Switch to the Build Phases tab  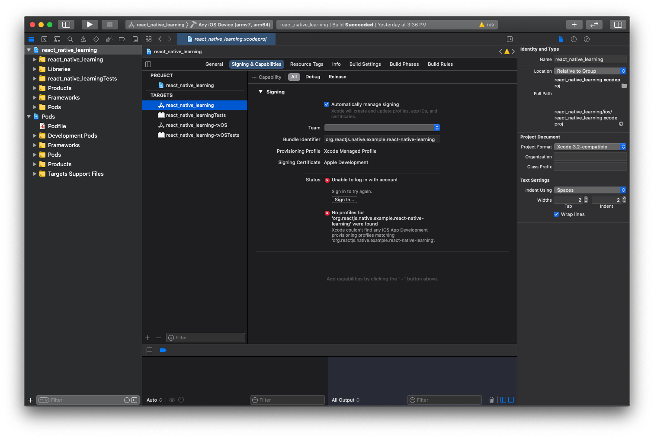click(x=404, y=64)
